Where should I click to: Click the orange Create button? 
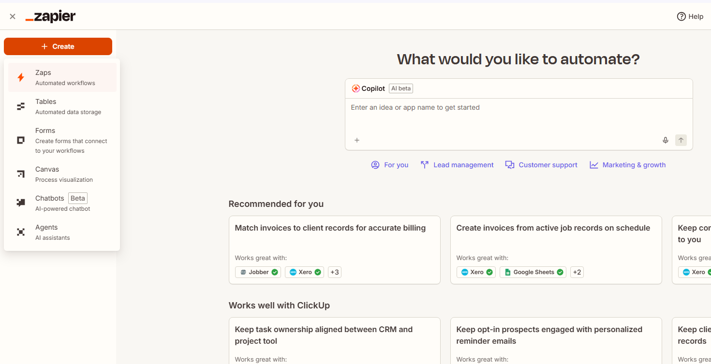pos(58,46)
